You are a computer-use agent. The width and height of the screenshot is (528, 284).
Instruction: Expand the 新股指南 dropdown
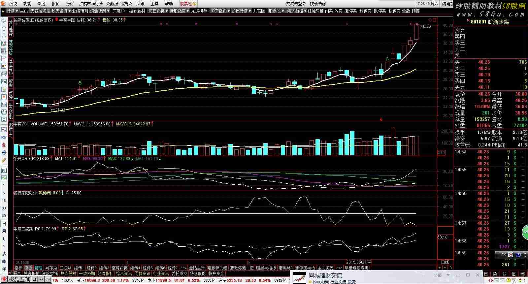tap(180, 11)
